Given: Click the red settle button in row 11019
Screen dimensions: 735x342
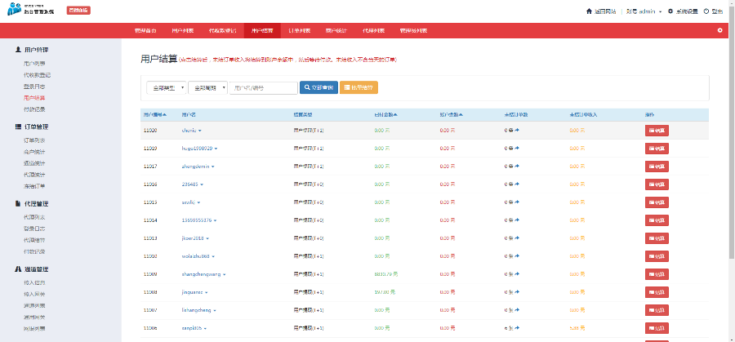Looking at the screenshot, I should click(x=657, y=149).
